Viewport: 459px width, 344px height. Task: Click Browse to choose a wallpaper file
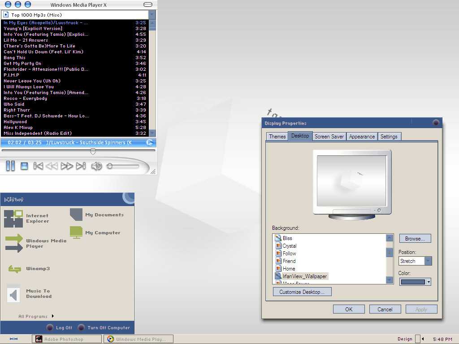415,238
